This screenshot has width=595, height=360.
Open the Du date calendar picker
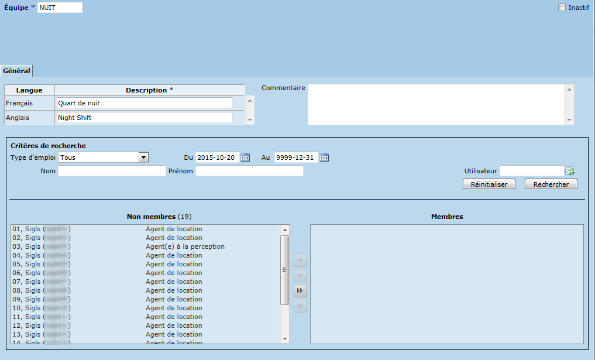pos(245,157)
